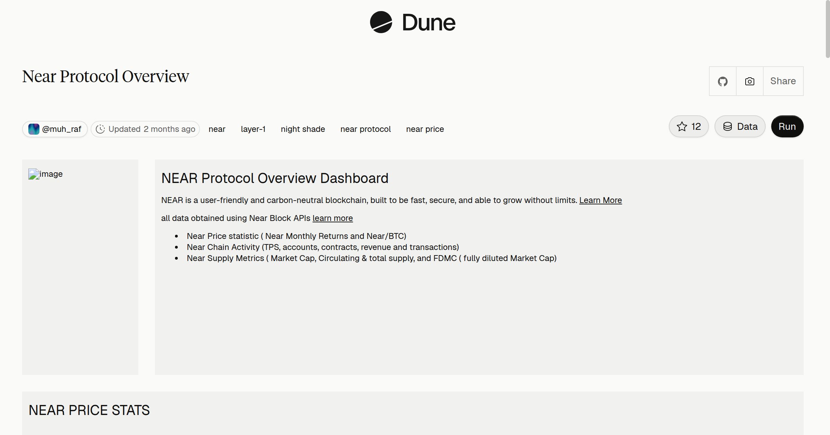Select the 'layer-1' tag
This screenshot has width=830, height=435.
[x=253, y=129]
